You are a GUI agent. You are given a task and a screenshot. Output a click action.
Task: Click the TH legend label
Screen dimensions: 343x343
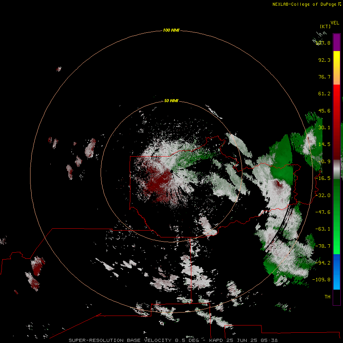click(327, 297)
